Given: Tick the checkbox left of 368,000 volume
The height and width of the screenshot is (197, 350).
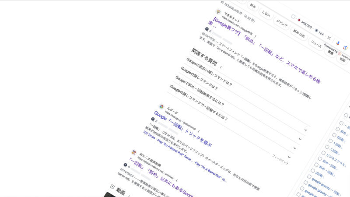Looking at the screenshot, I should coord(293,17).
